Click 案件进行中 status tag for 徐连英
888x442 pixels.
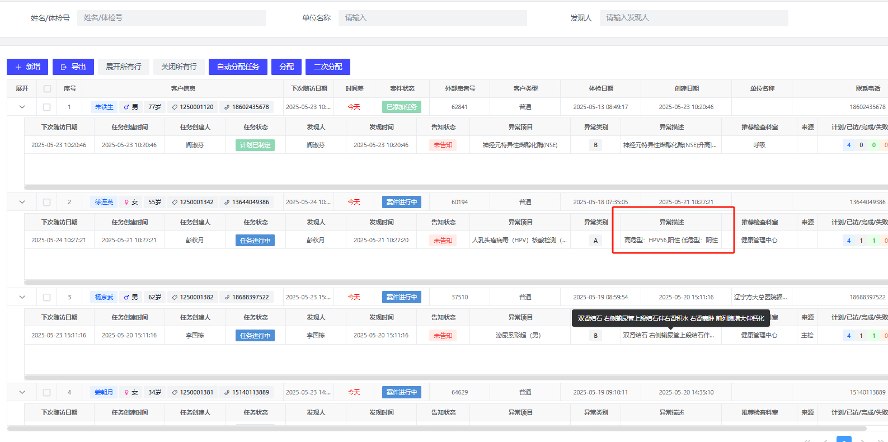click(402, 202)
